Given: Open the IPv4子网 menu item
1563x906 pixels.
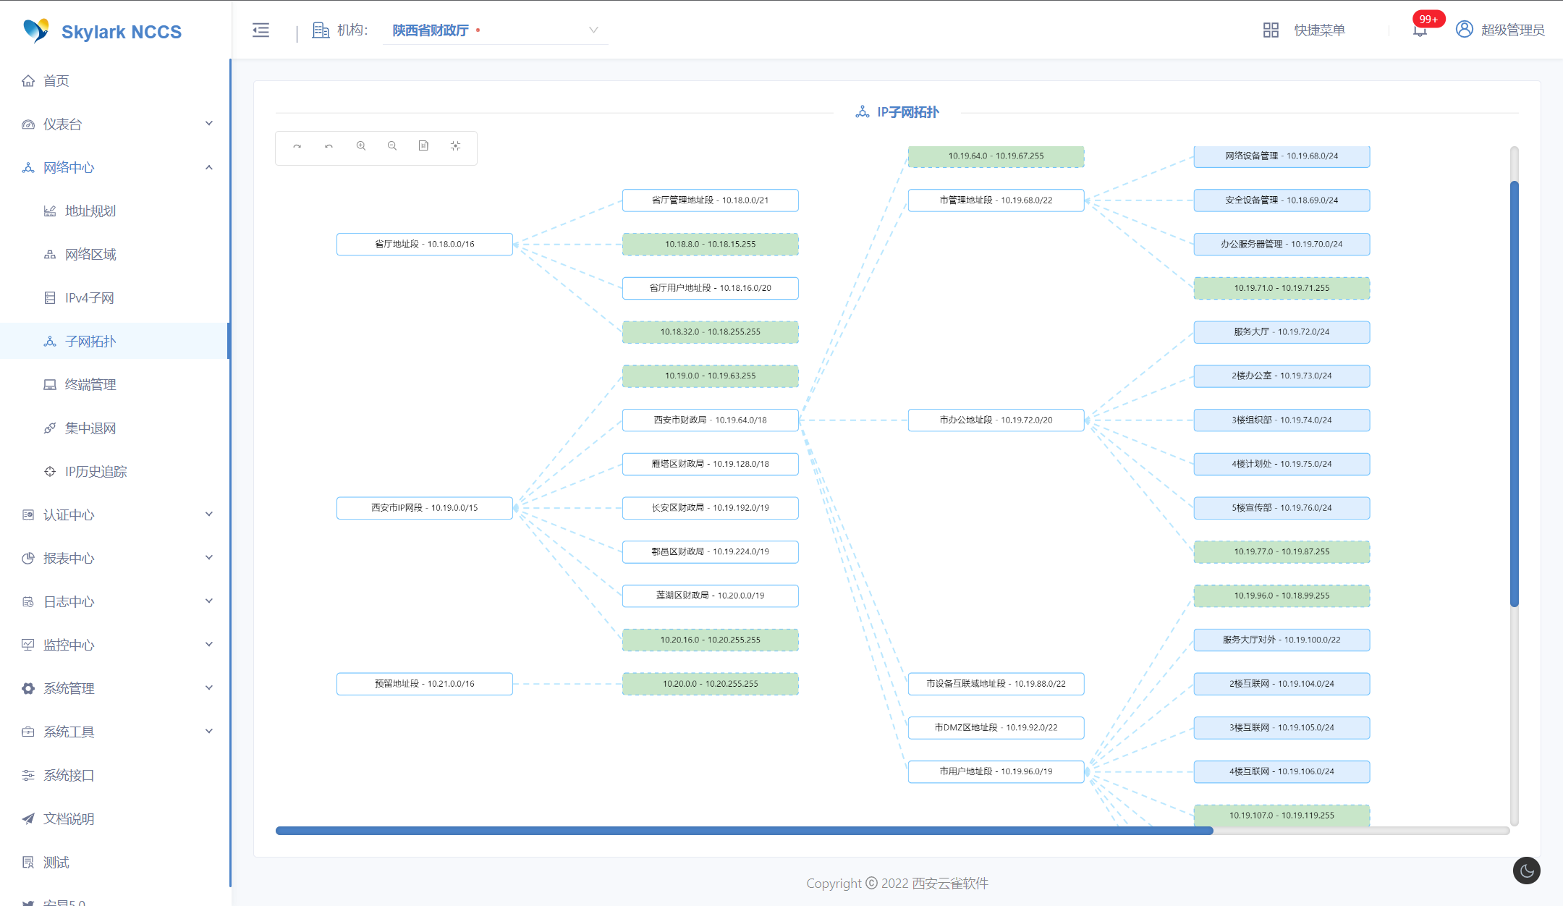Looking at the screenshot, I should [90, 298].
